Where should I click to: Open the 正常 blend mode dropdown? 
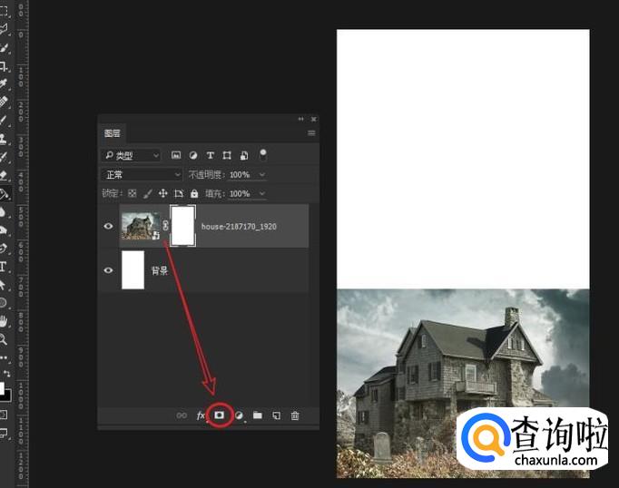tap(142, 174)
